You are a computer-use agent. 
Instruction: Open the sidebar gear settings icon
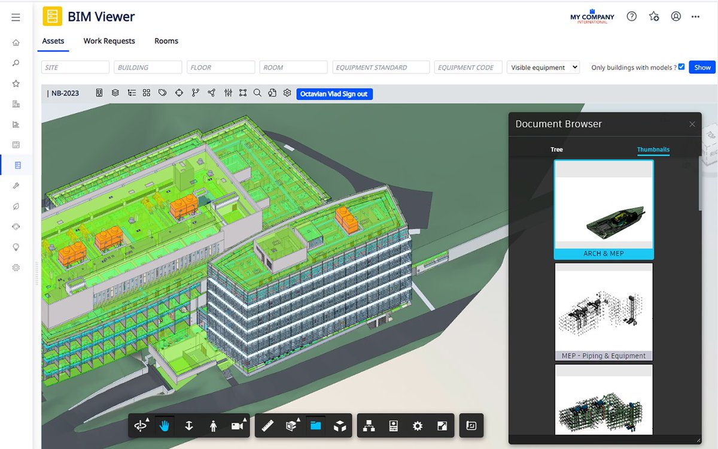16,268
